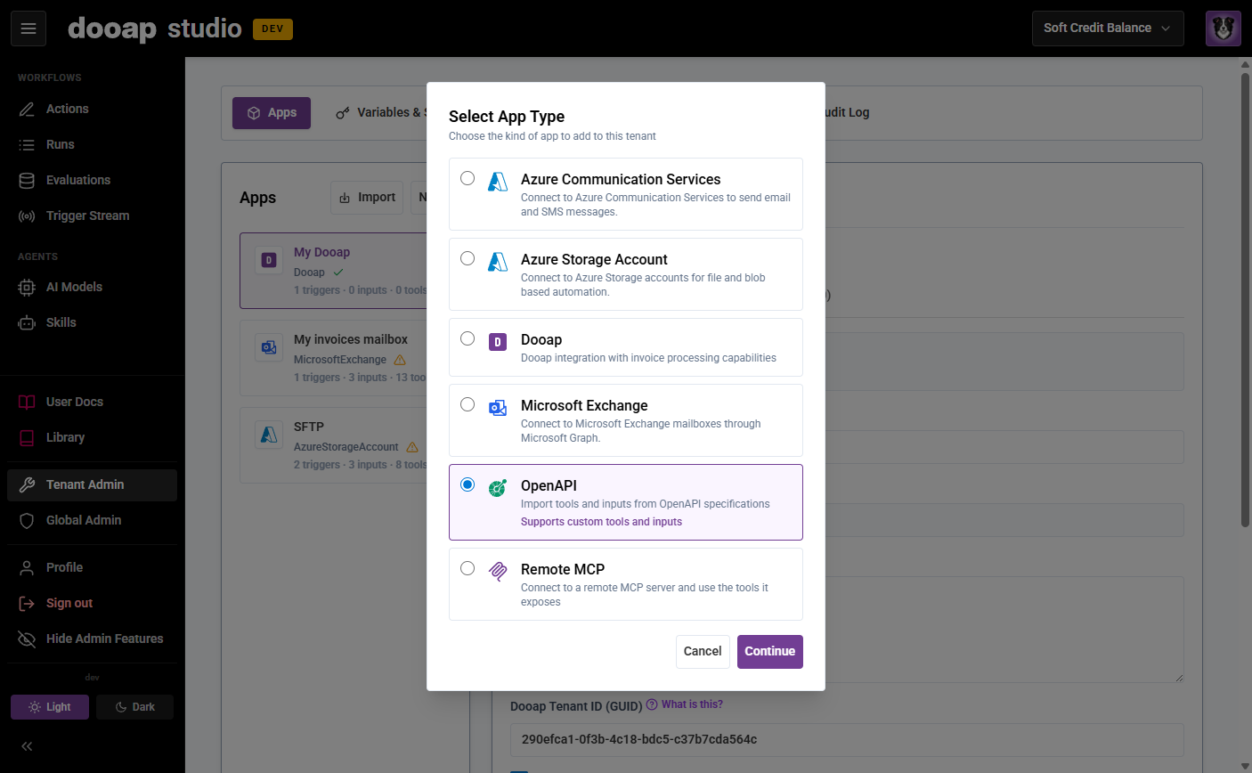Select Azure Communication Services radio button
This screenshot has height=773, width=1252.
[x=467, y=178]
